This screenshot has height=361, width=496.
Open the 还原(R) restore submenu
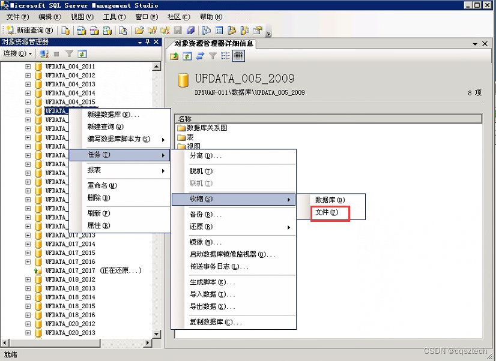234,227
